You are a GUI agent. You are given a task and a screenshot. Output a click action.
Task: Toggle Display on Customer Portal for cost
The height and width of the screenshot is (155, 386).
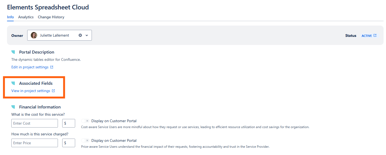coord(85,121)
